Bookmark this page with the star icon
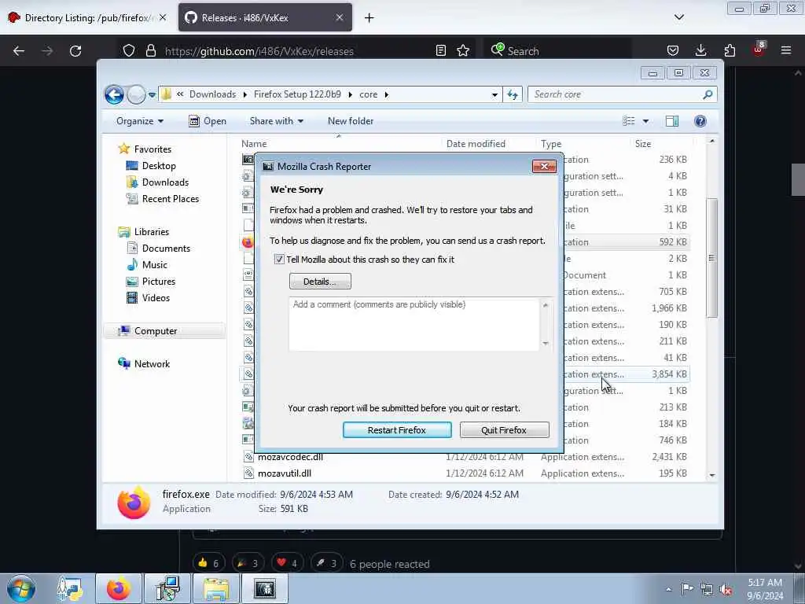The width and height of the screenshot is (805, 604). click(x=463, y=50)
